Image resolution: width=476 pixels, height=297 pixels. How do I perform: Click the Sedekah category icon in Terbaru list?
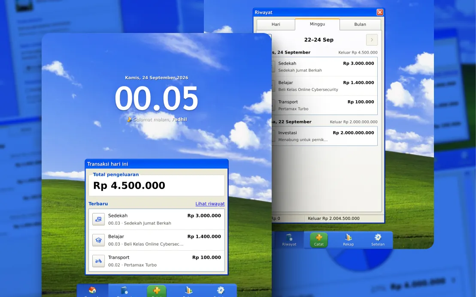(98, 219)
